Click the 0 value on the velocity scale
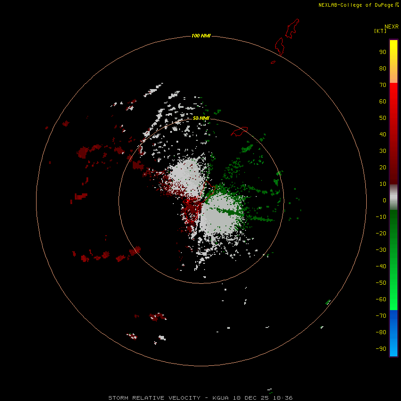401x401 pixels. pyautogui.click(x=385, y=200)
